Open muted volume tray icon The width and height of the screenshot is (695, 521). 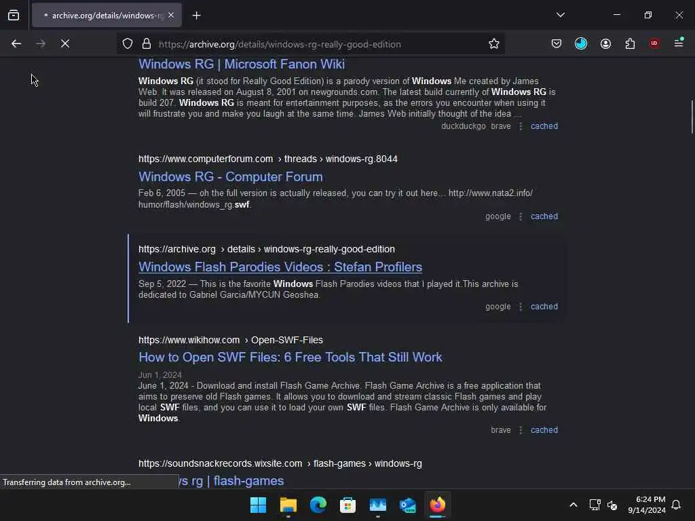(x=612, y=505)
